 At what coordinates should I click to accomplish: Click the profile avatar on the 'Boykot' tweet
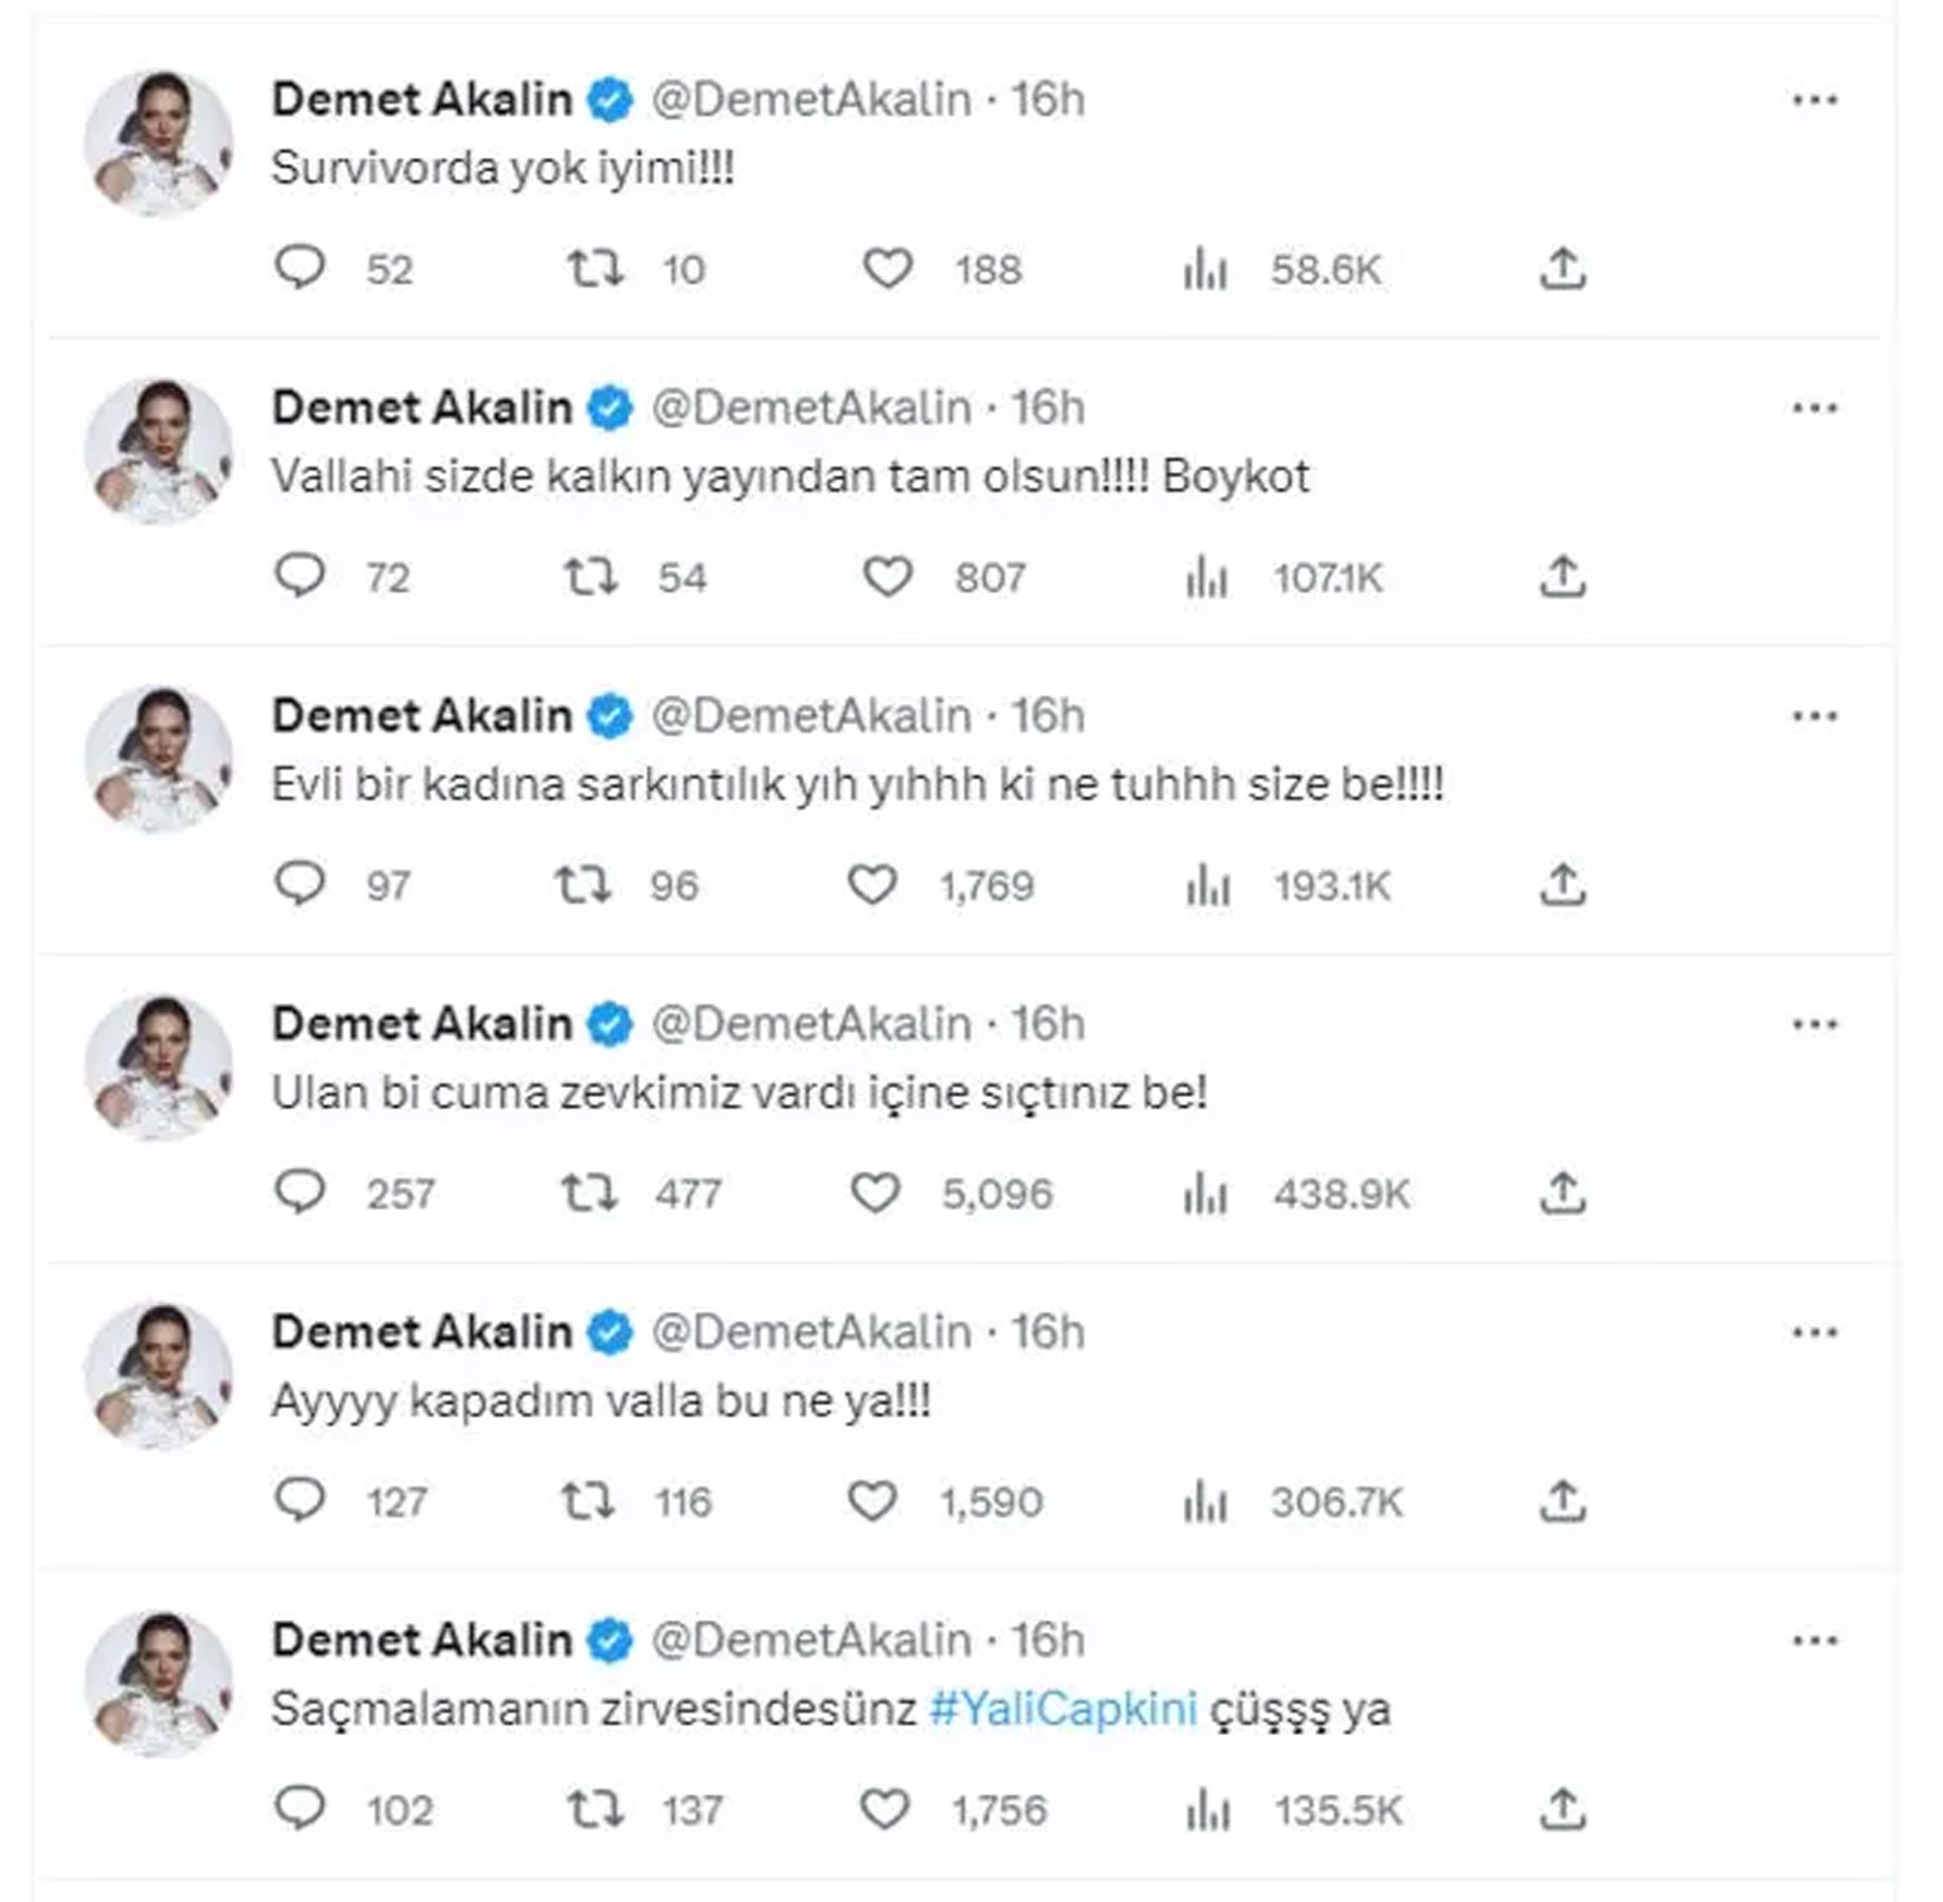click(x=160, y=451)
